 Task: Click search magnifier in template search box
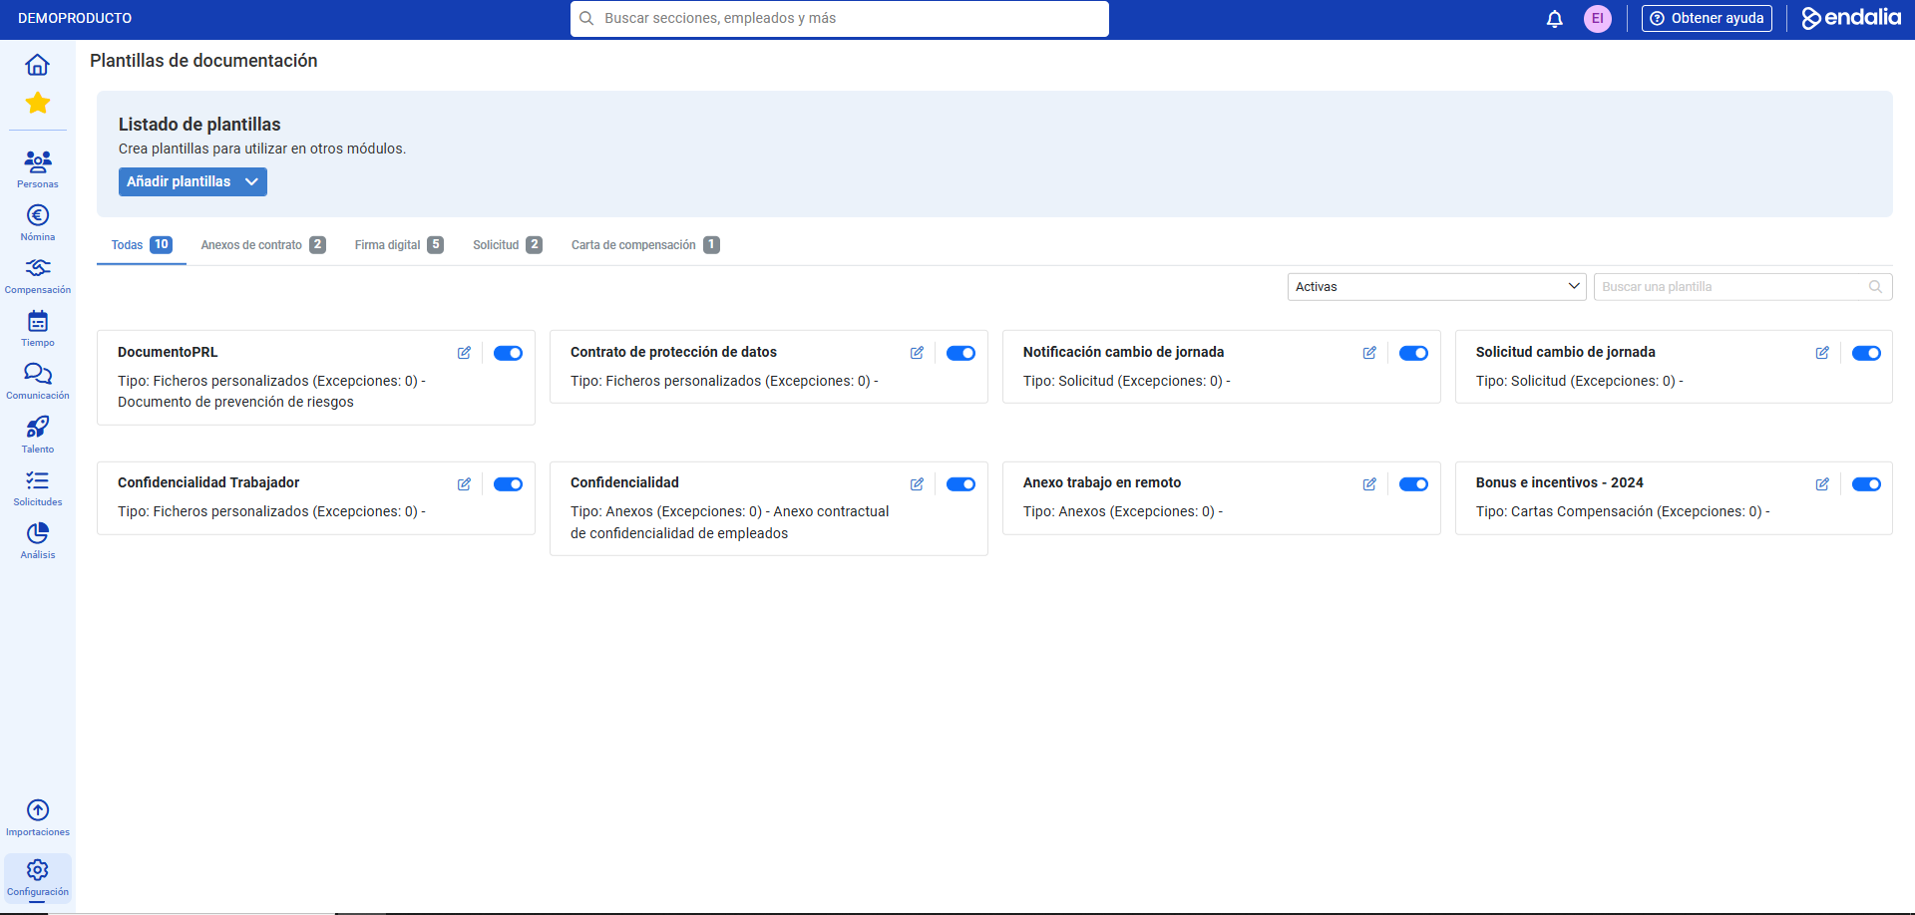click(x=1875, y=287)
